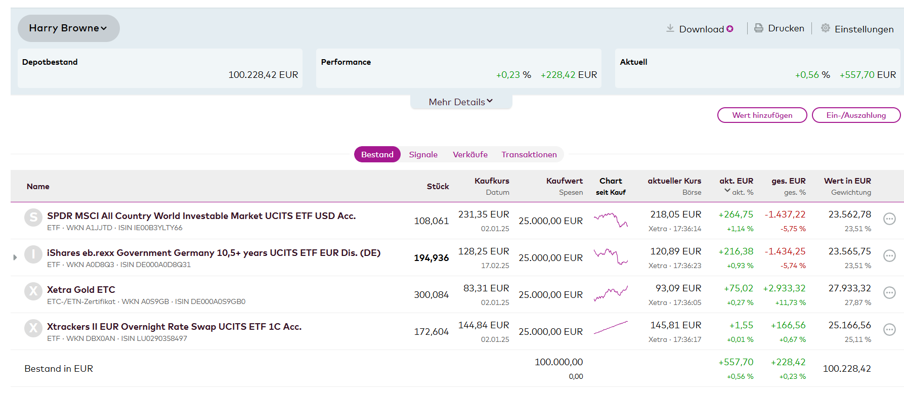Click the Download arrow icon
904x393 pixels.
coord(670,28)
